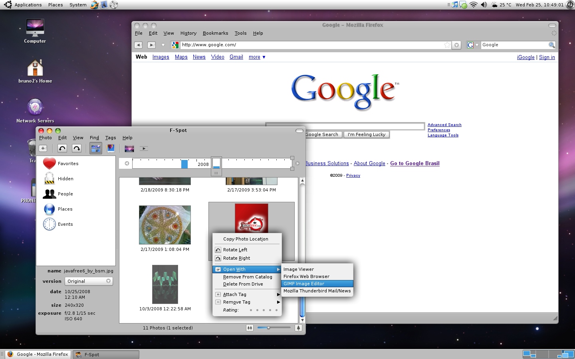Image resolution: width=575 pixels, height=359 pixels.
Task: Click the Firefox Back button
Action: click(138, 45)
